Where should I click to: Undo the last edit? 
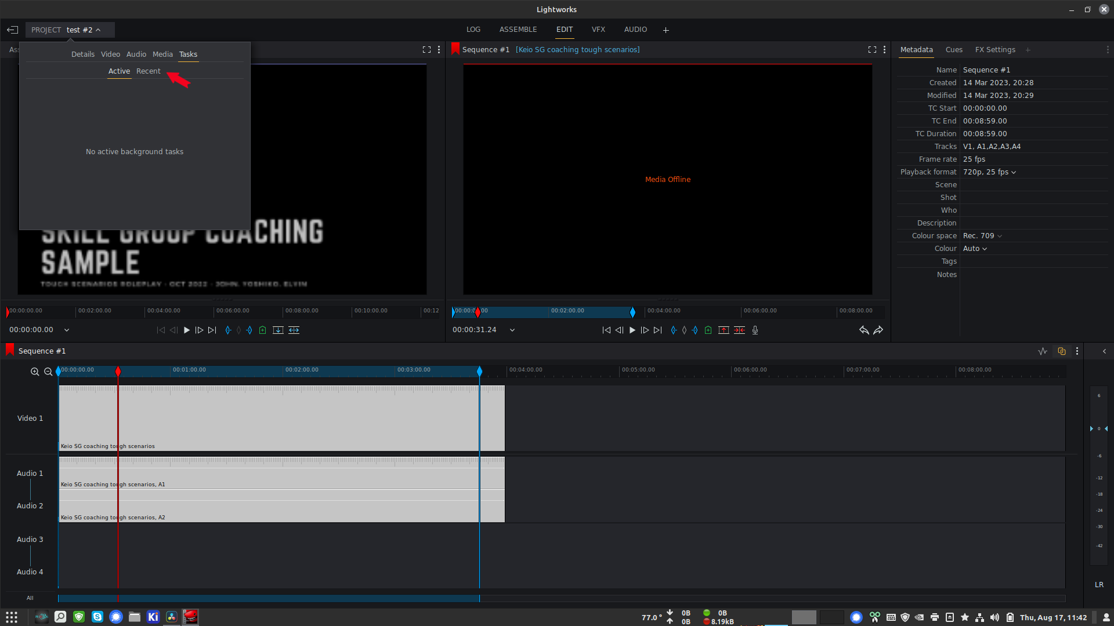coord(864,330)
